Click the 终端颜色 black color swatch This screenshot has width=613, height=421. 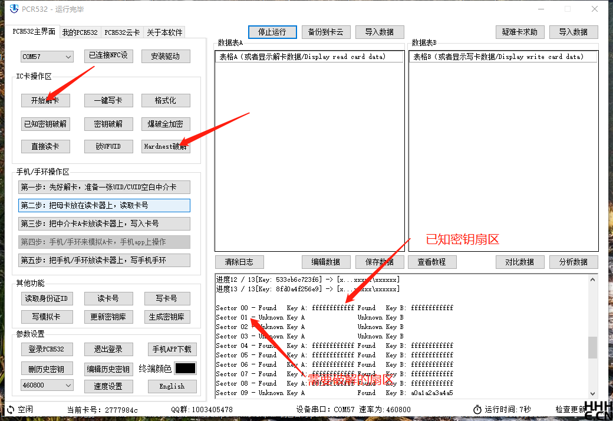tap(187, 368)
